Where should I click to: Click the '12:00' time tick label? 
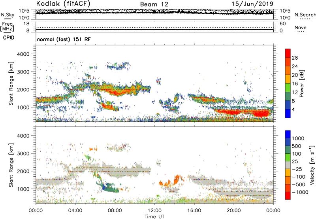pyautogui.click(x=154, y=211)
